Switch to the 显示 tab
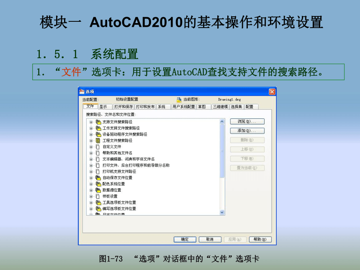Image resolution: width=360 pixels, height=270 pixels. (x=105, y=107)
